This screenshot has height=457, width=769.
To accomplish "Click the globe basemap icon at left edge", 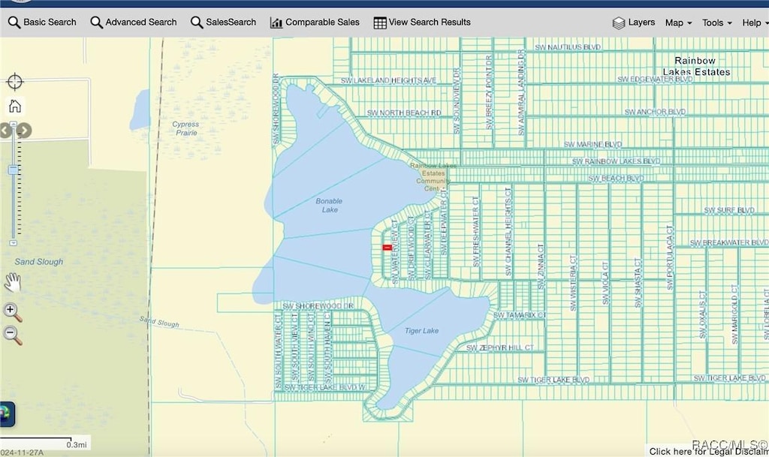I will click(x=6, y=414).
